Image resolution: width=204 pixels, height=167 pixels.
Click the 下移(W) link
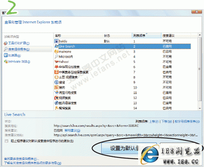coord(167,121)
